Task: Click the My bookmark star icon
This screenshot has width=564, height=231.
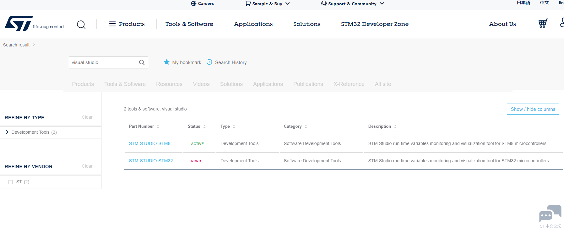Action: click(x=167, y=62)
